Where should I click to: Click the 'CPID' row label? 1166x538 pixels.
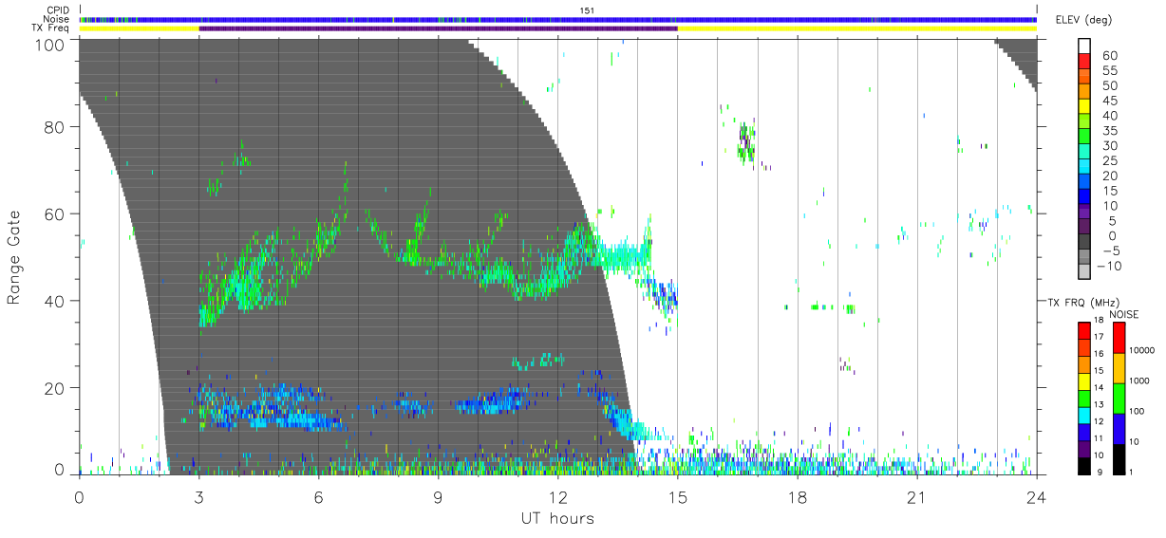point(56,9)
